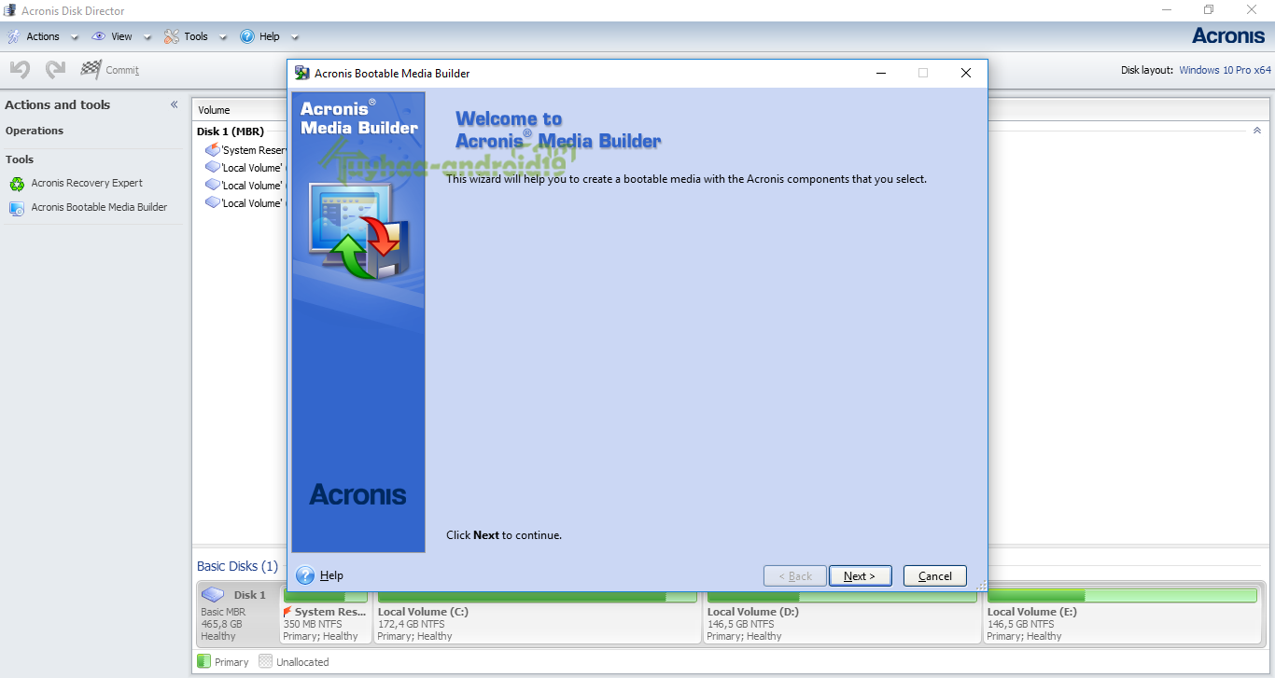The height and width of the screenshot is (678, 1275).
Task: Click the Unallocated legend swatch
Action: point(265,661)
